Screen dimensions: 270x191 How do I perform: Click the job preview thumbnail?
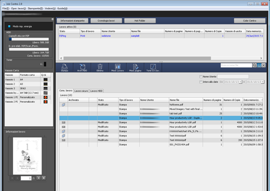tap(27, 156)
